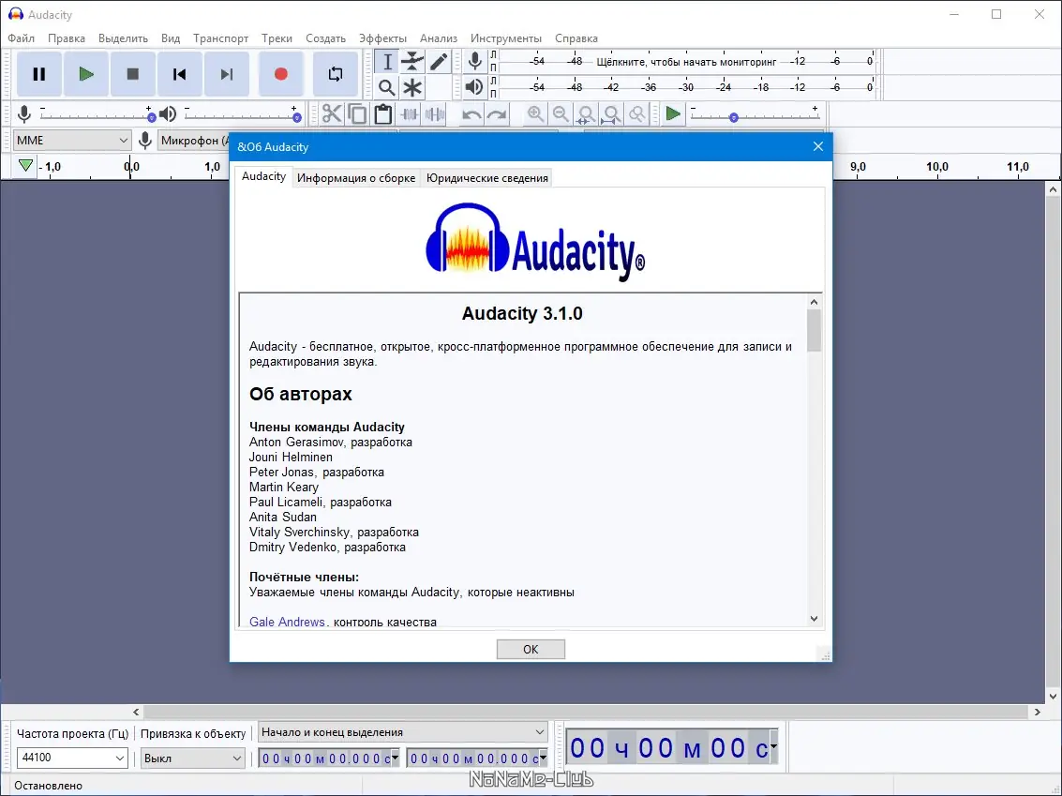Screen dimensions: 1062x796
Task: Select the Envelope tool
Action: tap(412, 62)
